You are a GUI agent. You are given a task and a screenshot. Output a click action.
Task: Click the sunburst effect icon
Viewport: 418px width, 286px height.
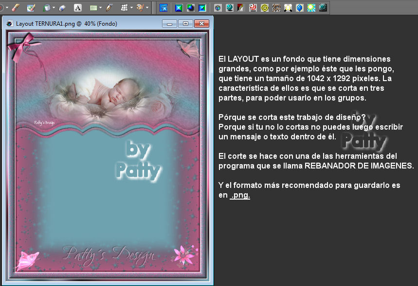pos(311,8)
